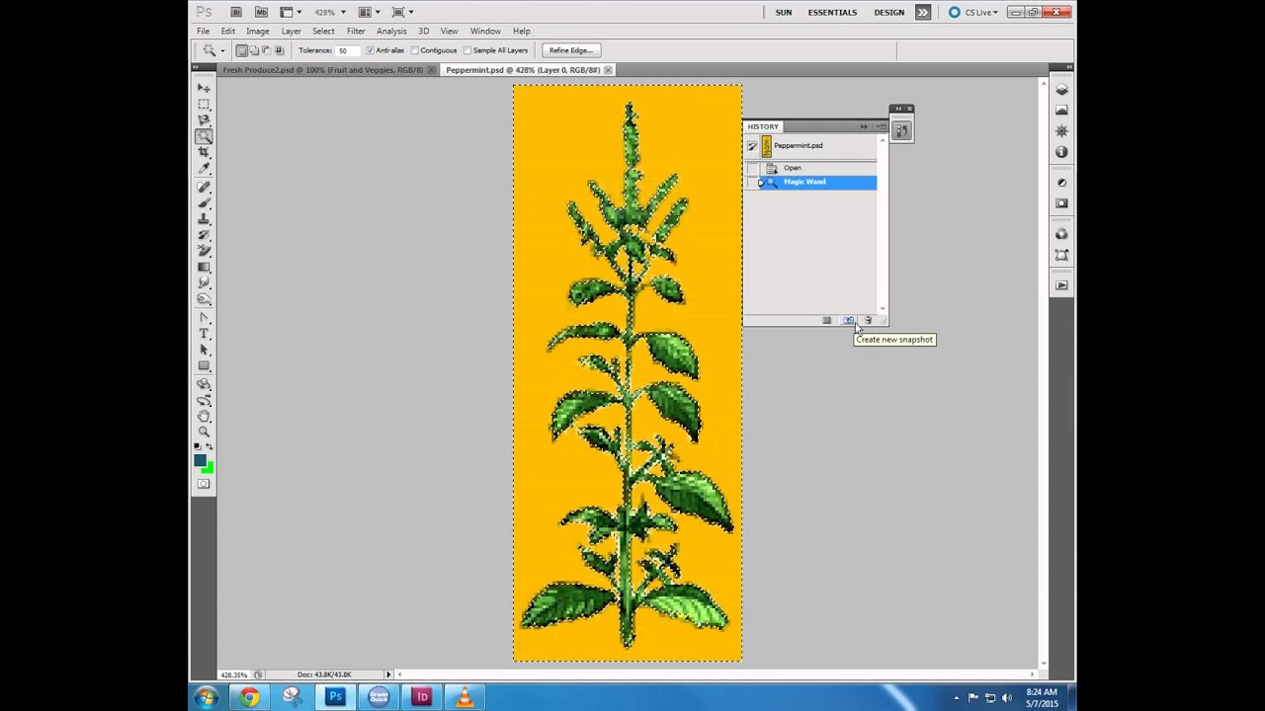Launch Adobe Bridge from the Br icon
This screenshot has width=1265, height=711.
click(236, 12)
